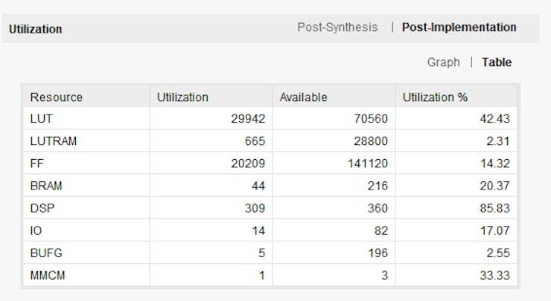Viewport: 551px width, 301px height.
Task: Select the IO resource row
Action: point(270,230)
